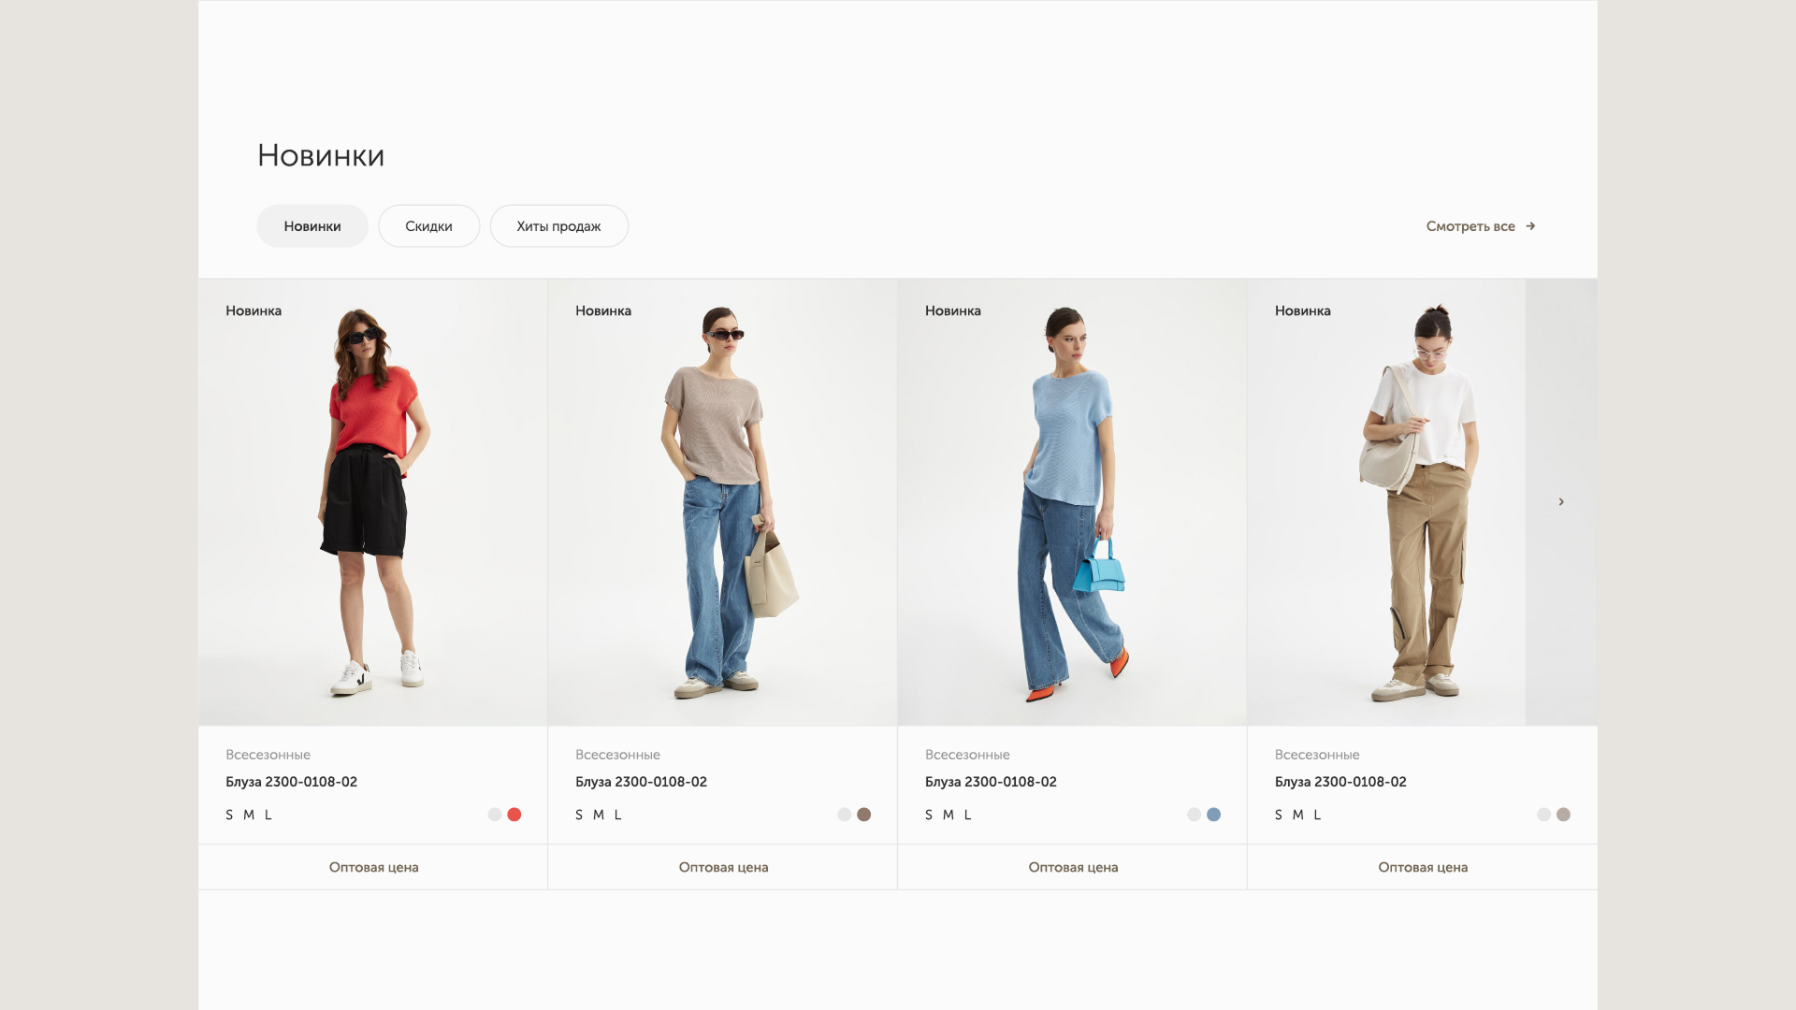This screenshot has height=1010, width=1796.
Task: Switch to the Скидки tab
Action: (428, 226)
